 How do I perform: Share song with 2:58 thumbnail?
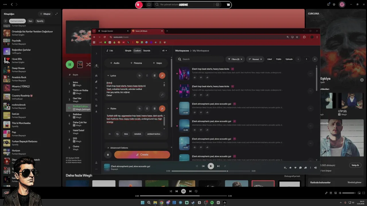click(207, 112)
